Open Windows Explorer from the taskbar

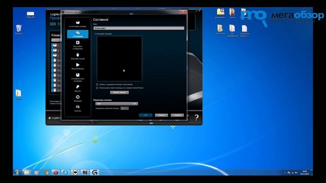[26, 172]
